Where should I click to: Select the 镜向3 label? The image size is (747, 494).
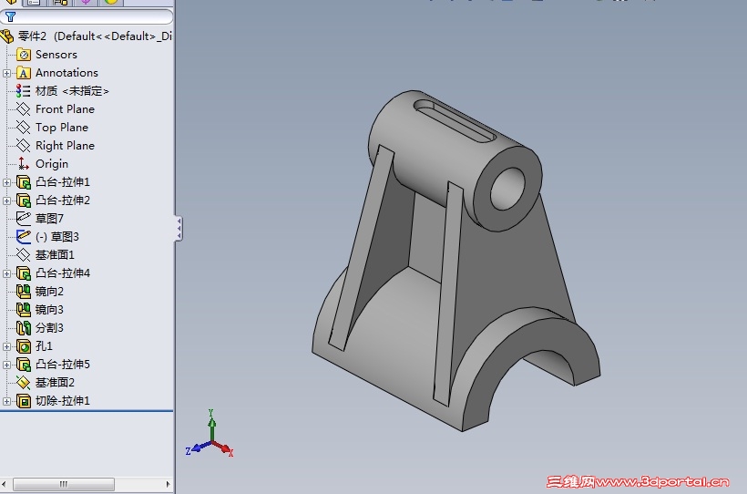[x=49, y=310]
